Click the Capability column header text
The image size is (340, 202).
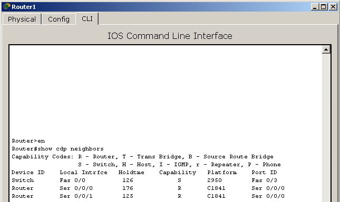tap(178, 173)
